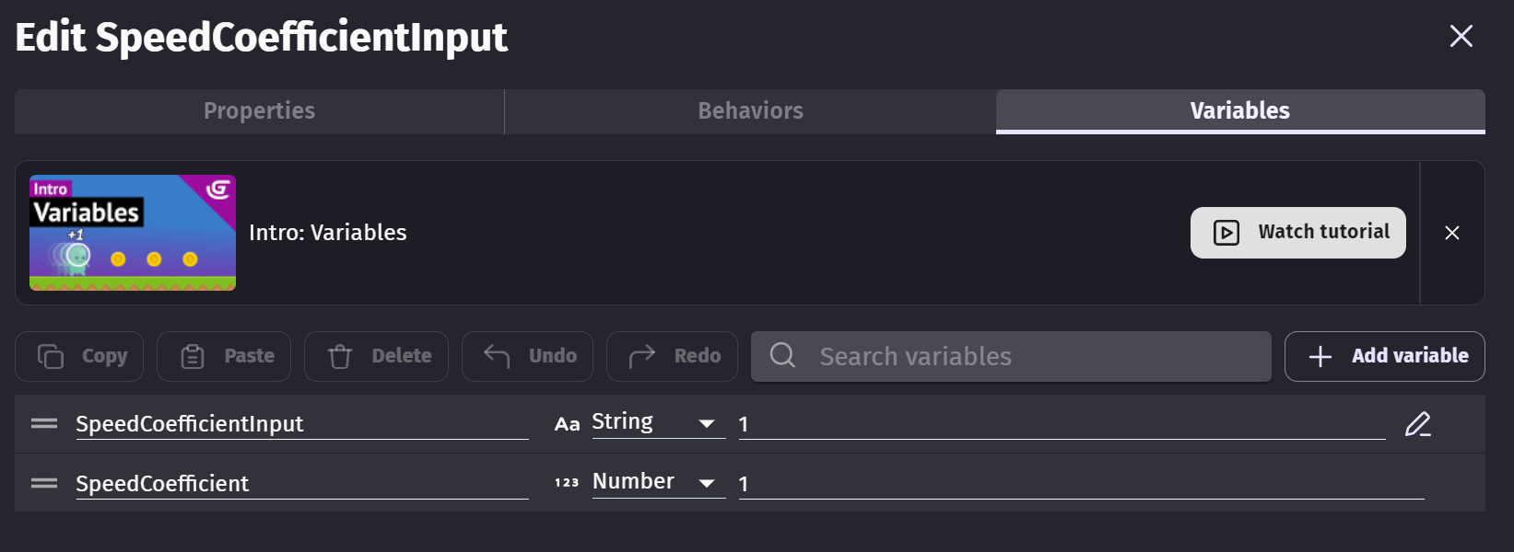Viewport: 1514px width, 552px height.
Task: Click the Add variable button
Action: pyautogui.click(x=1384, y=356)
